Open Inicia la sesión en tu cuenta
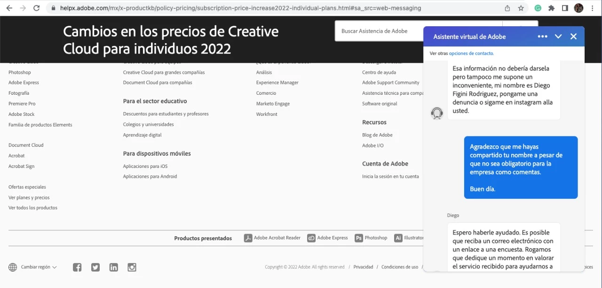Viewport: 602px width, 288px height. (390, 176)
